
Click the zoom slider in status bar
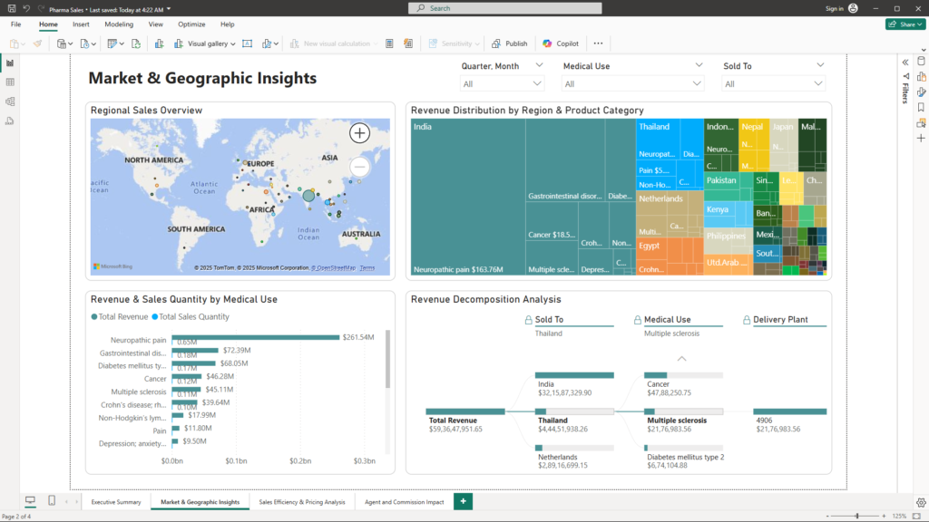856,516
